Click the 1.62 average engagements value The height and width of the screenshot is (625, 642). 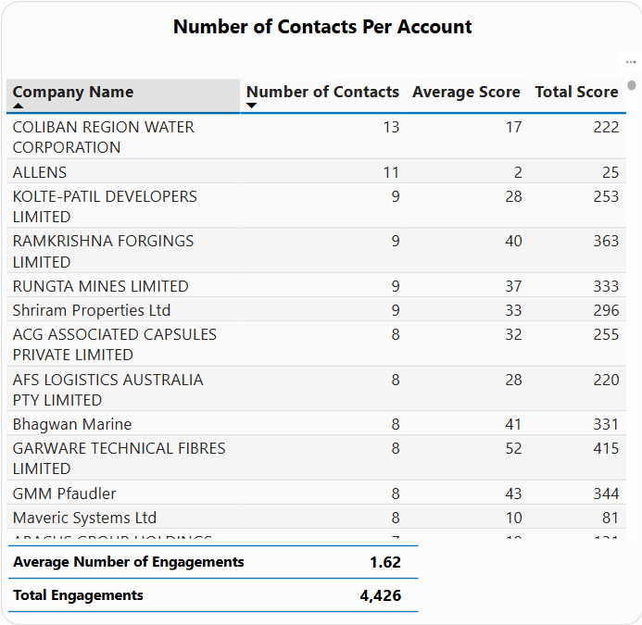tap(385, 562)
